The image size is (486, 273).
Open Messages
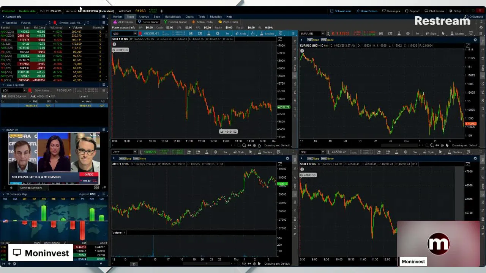(391, 11)
